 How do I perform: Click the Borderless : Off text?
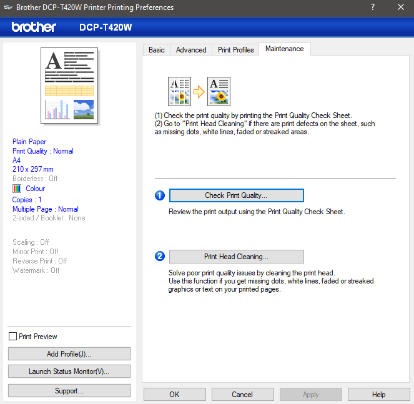[x=35, y=179]
